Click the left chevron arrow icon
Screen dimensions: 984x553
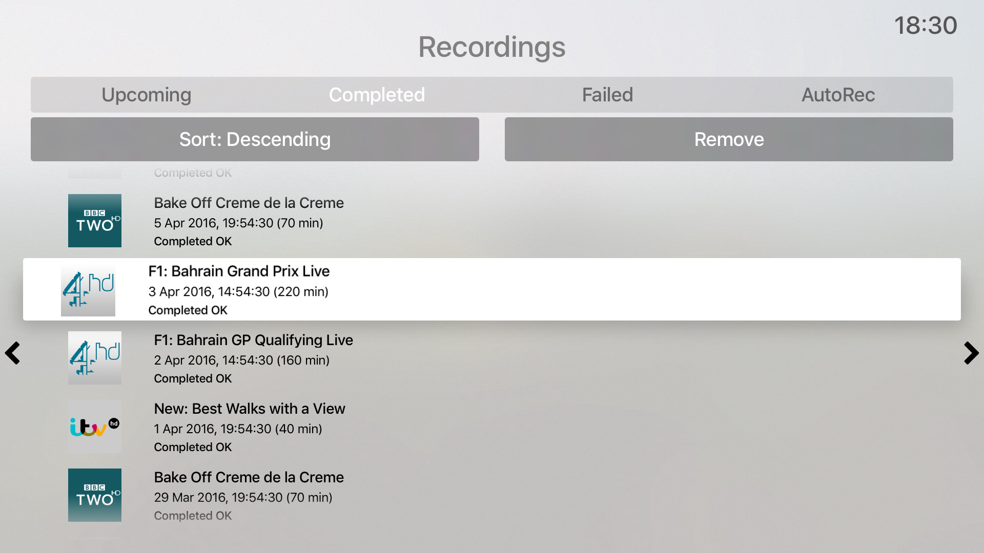(x=12, y=353)
